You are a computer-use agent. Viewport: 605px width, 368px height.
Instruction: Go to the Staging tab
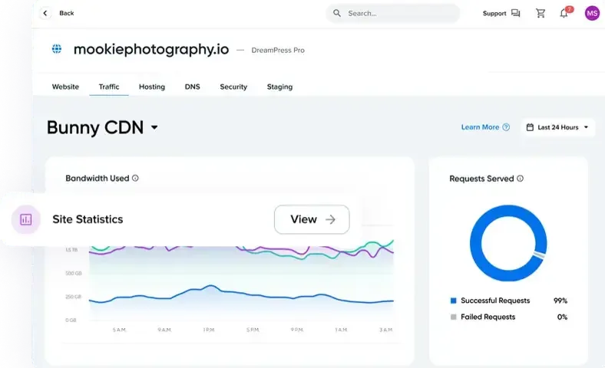pos(279,87)
